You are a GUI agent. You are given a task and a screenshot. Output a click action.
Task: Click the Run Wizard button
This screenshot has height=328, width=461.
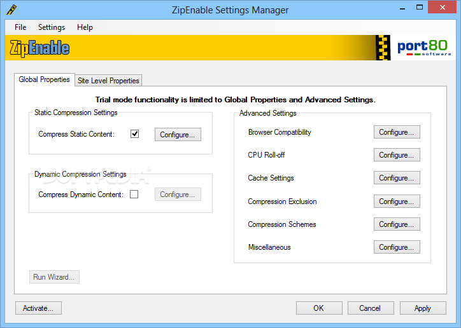click(x=54, y=277)
